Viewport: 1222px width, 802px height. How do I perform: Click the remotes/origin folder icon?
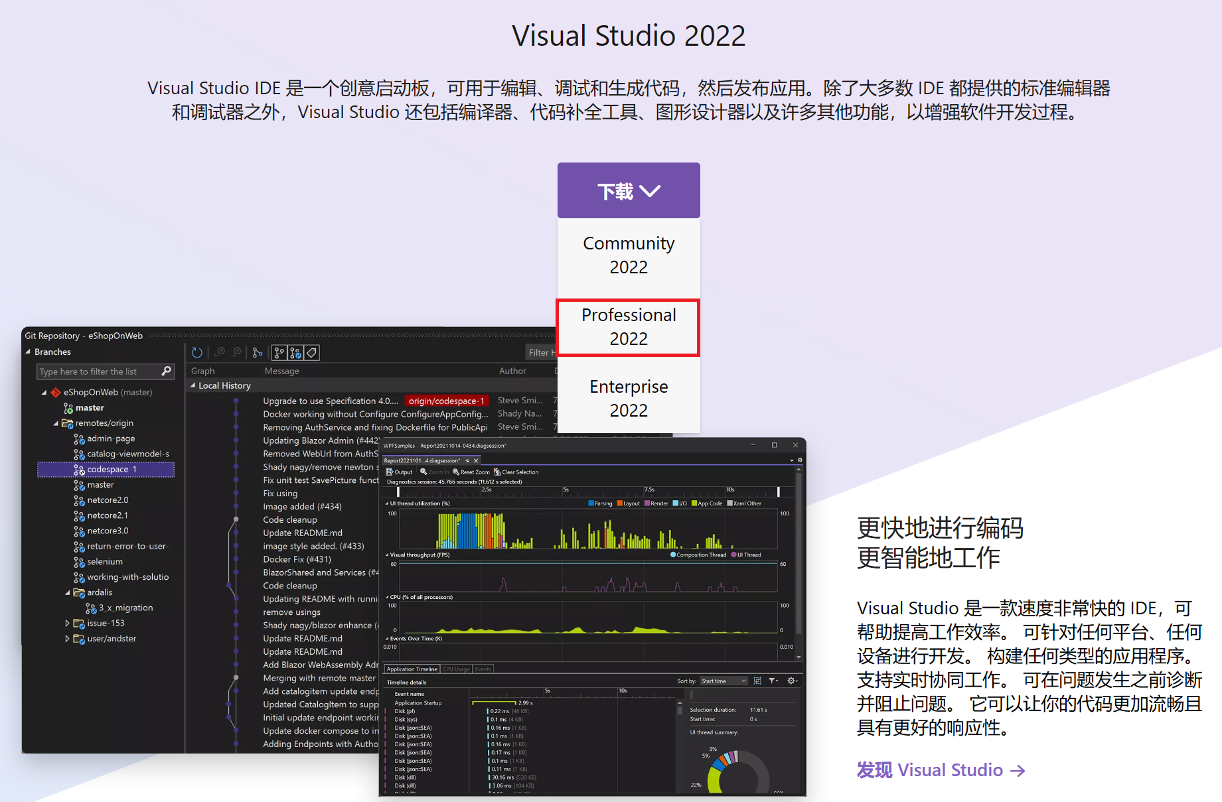click(x=68, y=423)
